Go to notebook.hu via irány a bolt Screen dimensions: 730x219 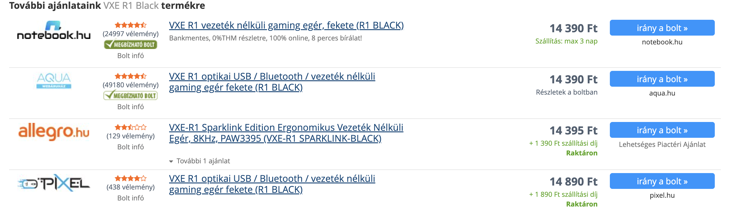pos(662,28)
